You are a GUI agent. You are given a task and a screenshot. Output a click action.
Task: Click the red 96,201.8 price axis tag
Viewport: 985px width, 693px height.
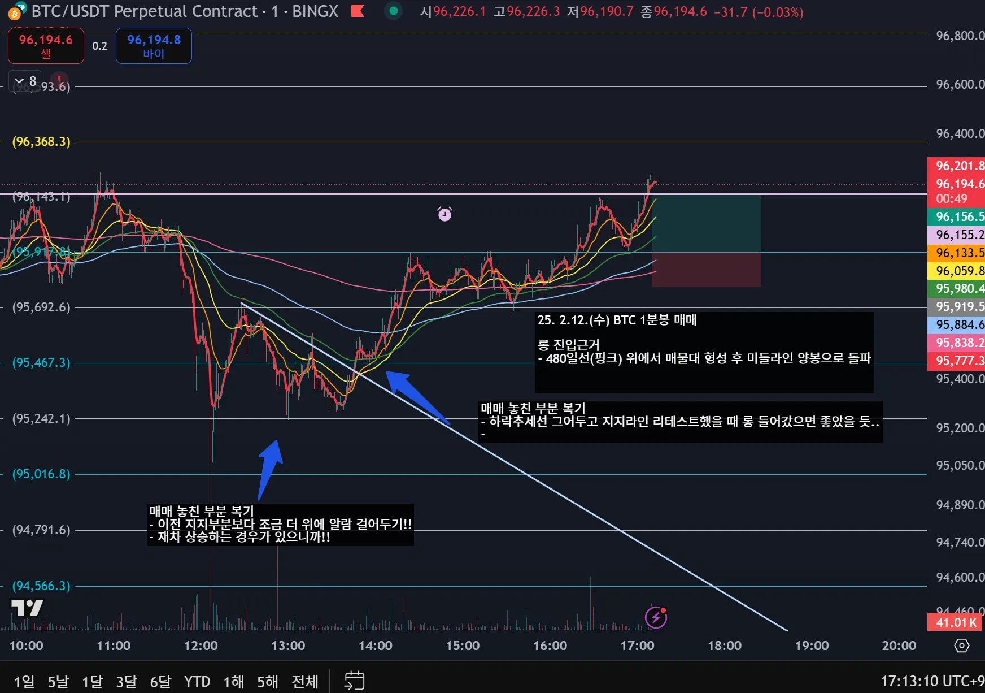coord(957,166)
